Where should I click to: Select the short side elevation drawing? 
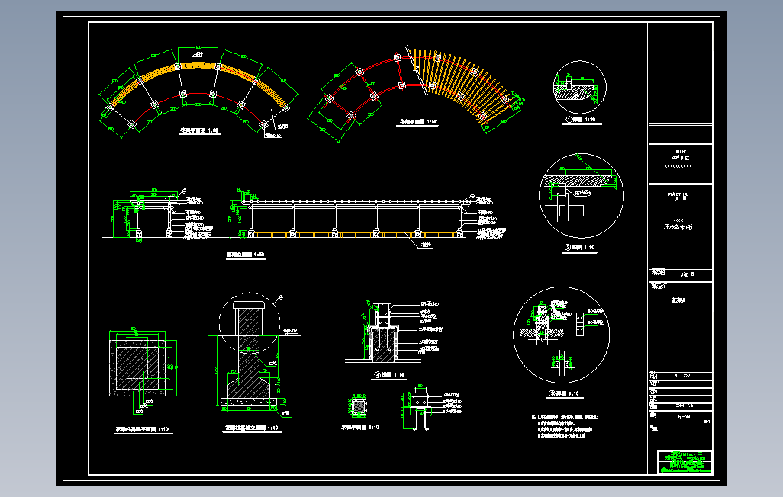[x=159, y=214]
